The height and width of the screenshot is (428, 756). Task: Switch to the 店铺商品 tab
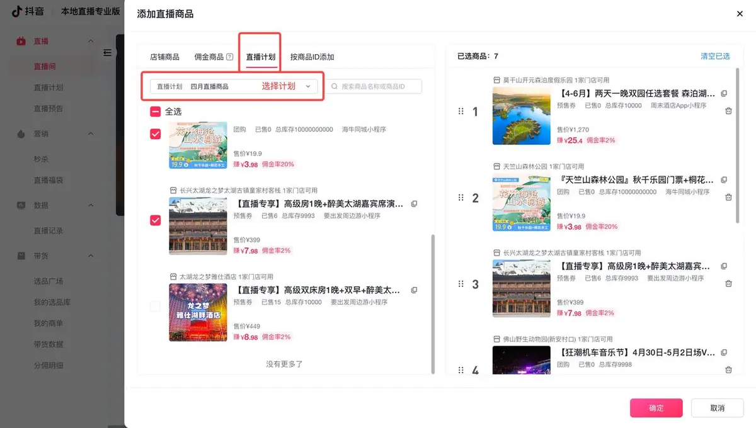coord(164,57)
